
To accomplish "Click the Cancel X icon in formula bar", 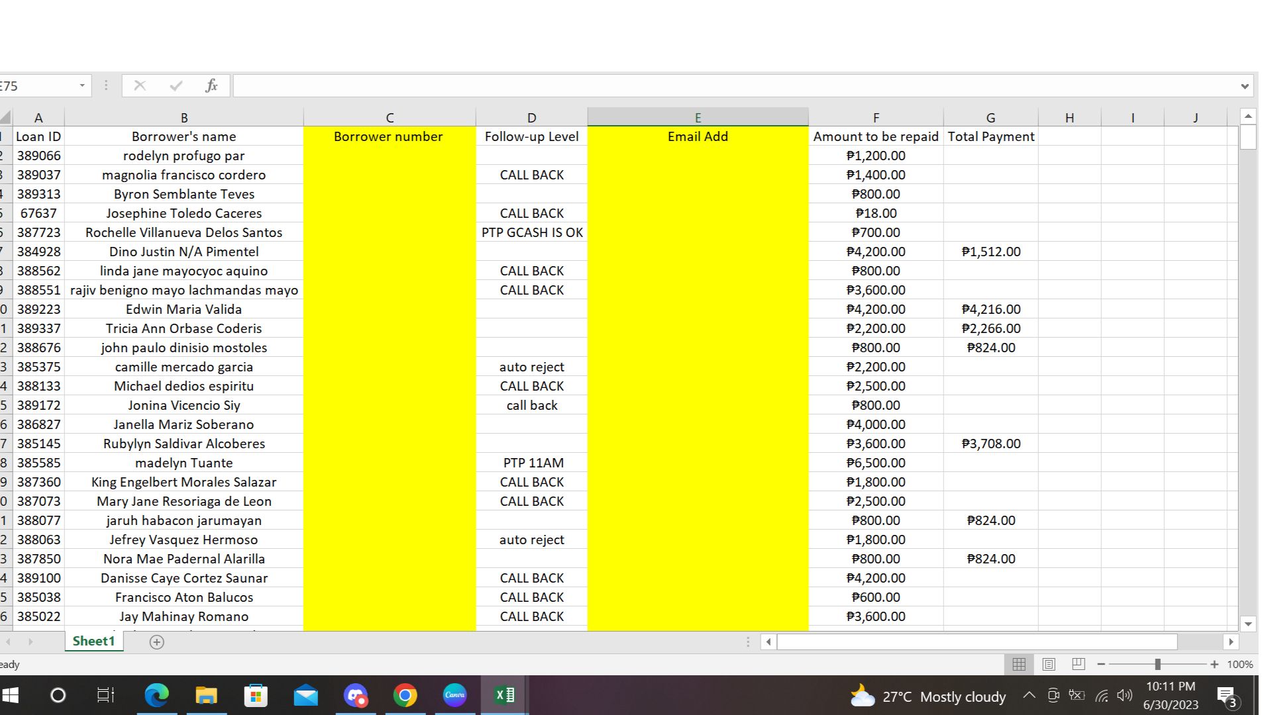I will 140,85.
